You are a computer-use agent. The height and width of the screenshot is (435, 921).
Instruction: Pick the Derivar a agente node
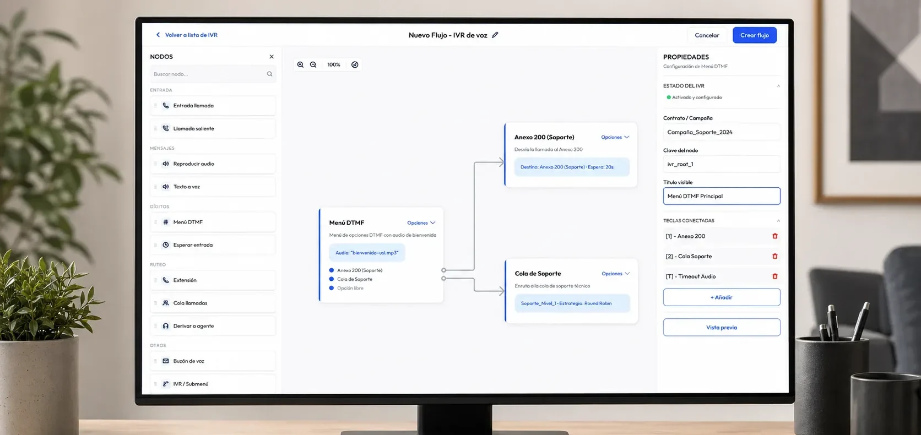pos(213,326)
